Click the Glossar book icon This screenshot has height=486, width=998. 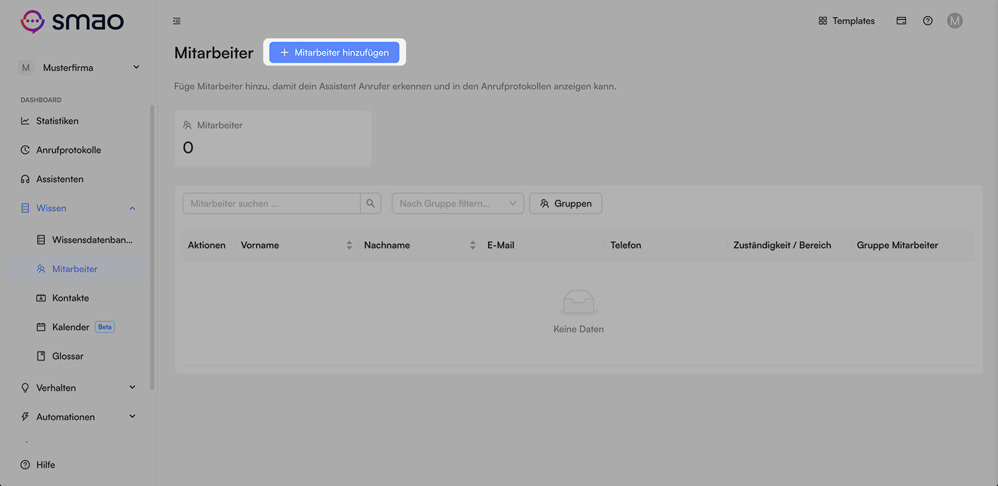41,356
